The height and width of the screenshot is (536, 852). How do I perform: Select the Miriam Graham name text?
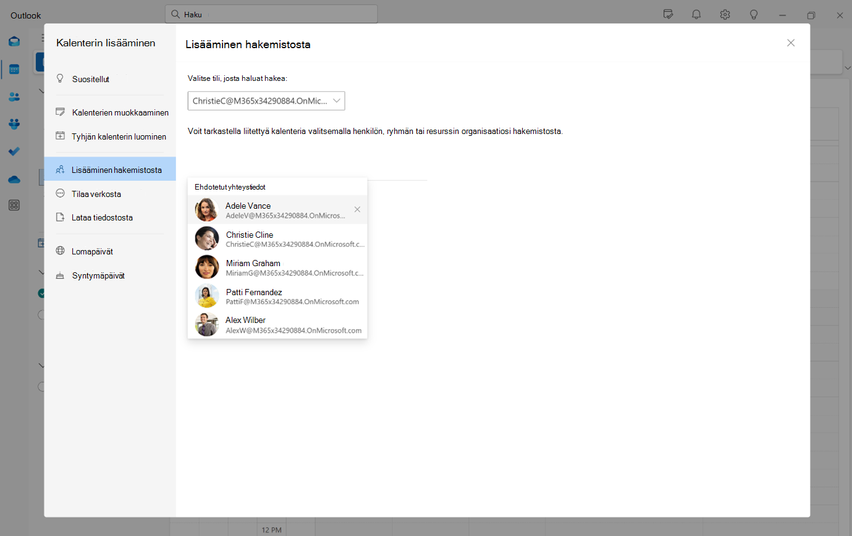pyautogui.click(x=253, y=263)
